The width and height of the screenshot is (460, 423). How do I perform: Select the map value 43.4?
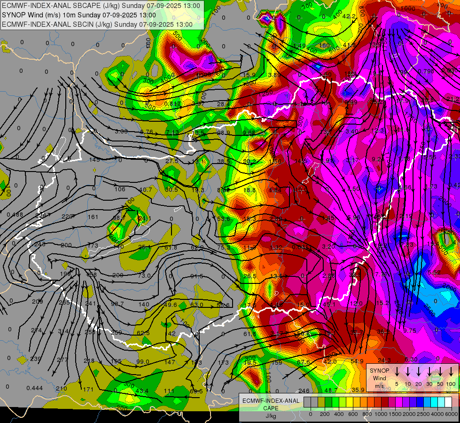coord(142,391)
